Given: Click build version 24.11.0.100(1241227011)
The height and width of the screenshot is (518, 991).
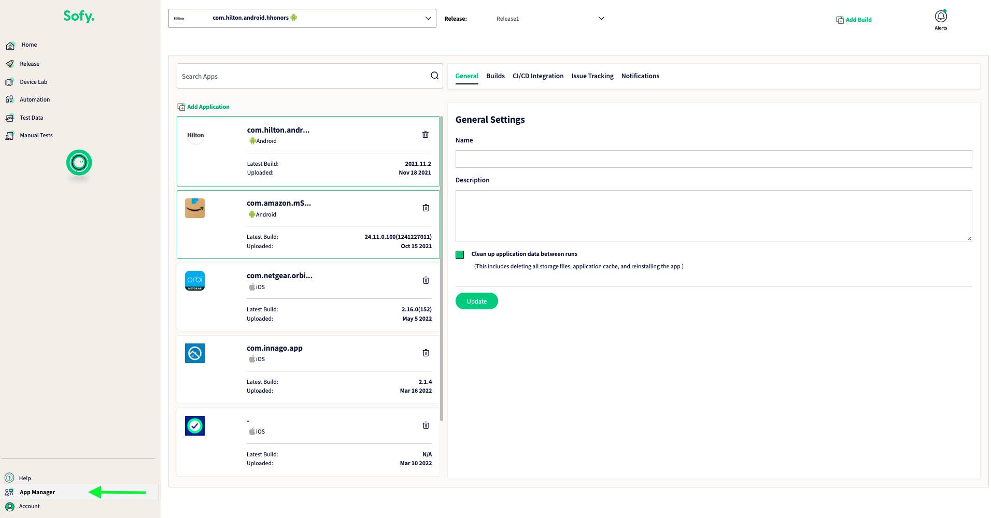Looking at the screenshot, I should [398, 237].
